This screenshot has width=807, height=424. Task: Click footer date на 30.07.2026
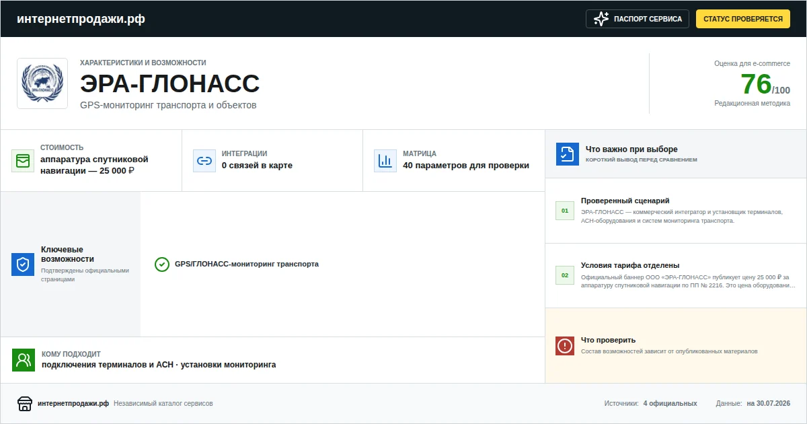[768, 403]
